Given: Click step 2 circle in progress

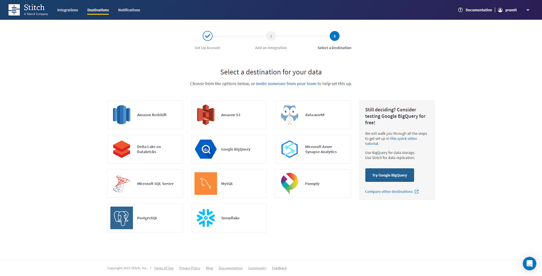Looking at the screenshot, I should pyautogui.click(x=271, y=36).
